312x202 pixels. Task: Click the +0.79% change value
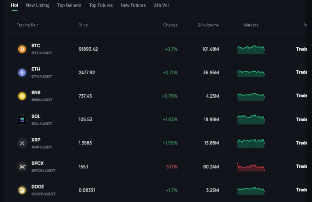(x=170, y=96)
